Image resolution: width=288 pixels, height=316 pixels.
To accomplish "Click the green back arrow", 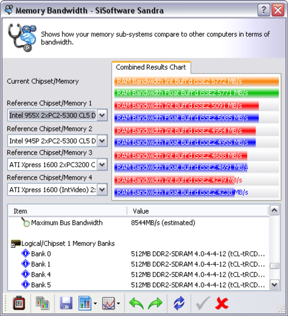I will click(x=136, y=303).
